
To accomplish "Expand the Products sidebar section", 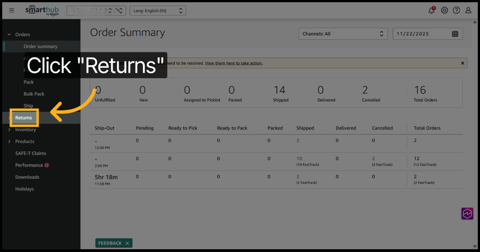I will pos(9,141).
